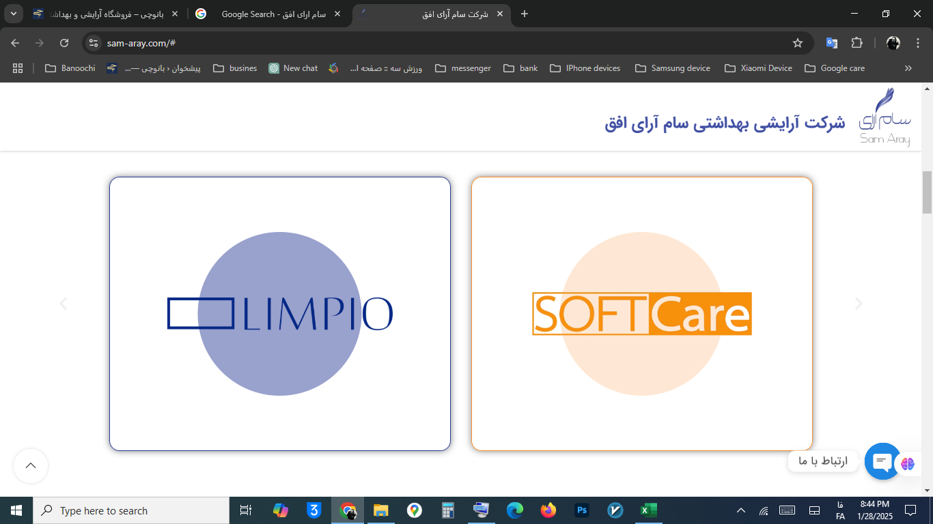Image resolution: width=933 pixels, height=524 pixels.
Task: Expand hidden bookmarks with double chevron
Action: point(908,68)
